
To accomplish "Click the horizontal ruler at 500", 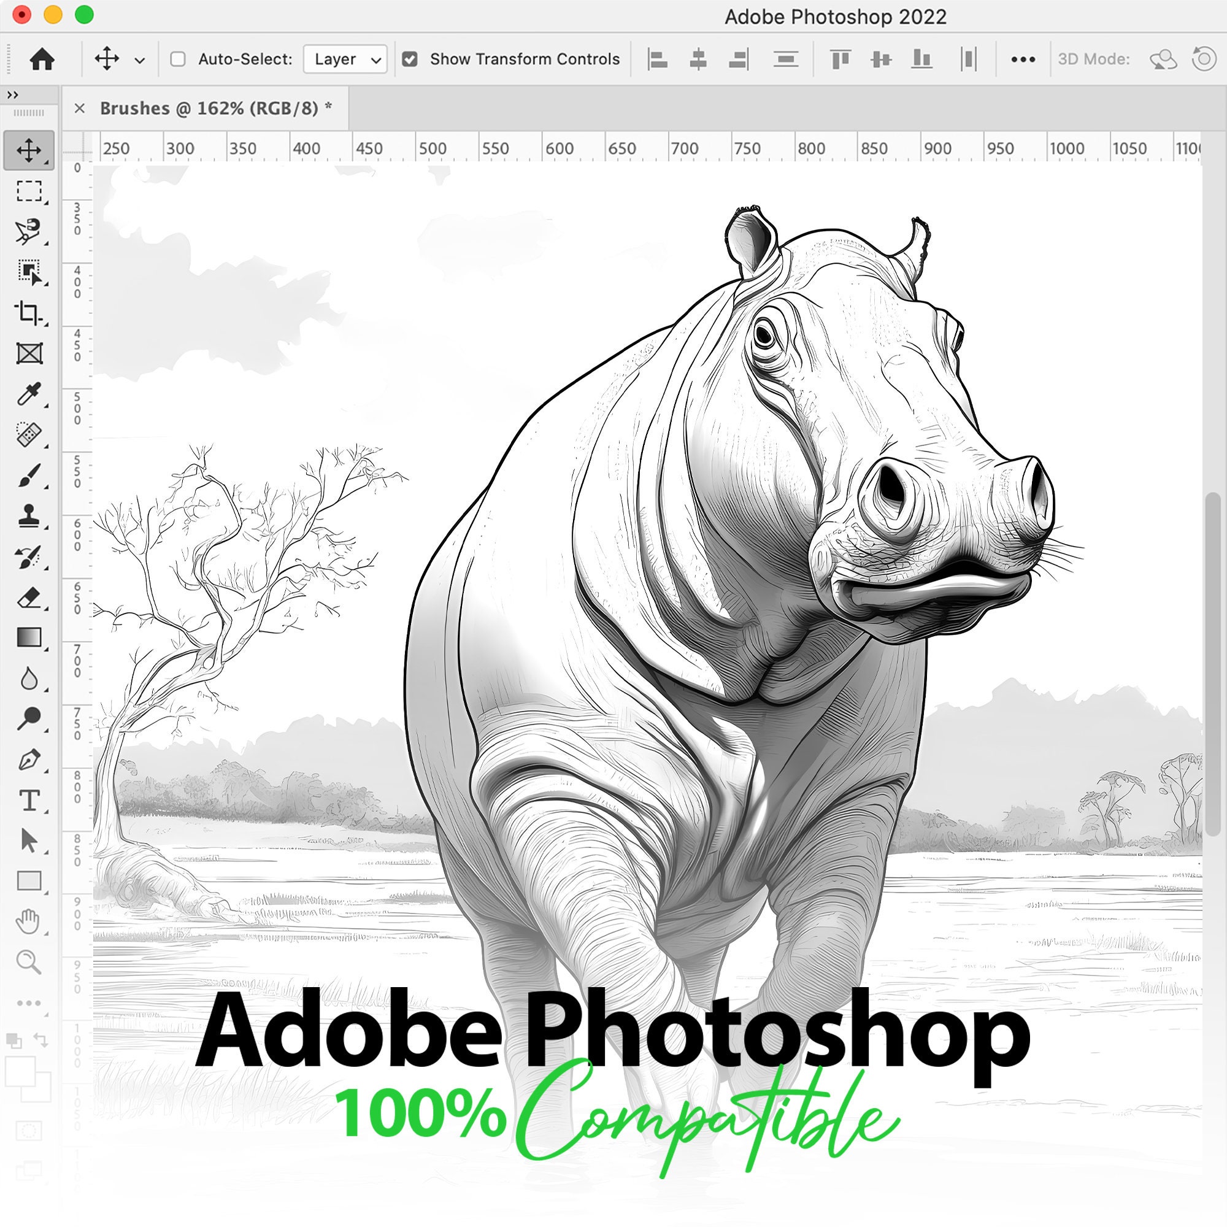I will click(432, 148).
